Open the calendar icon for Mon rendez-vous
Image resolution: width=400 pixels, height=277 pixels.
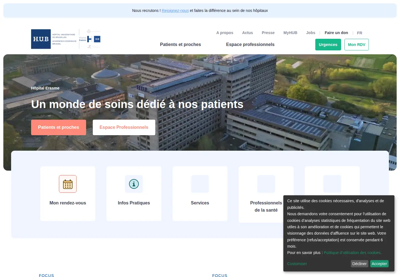pos(68,184)
